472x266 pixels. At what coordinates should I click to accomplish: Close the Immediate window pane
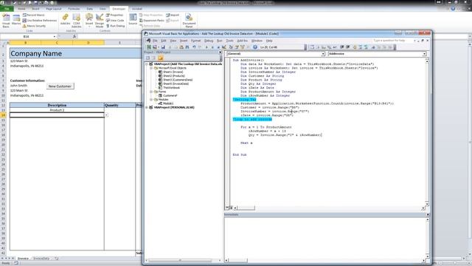[428, 214]
